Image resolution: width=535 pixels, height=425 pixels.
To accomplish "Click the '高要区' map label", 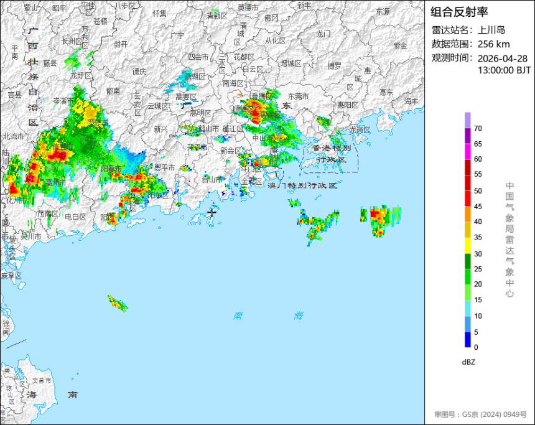I will tap(186, 97).
